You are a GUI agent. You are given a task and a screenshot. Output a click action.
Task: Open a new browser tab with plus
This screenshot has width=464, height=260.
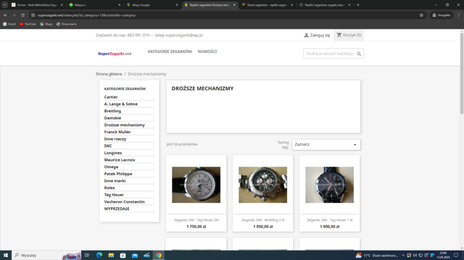click(x=358, y=5)
